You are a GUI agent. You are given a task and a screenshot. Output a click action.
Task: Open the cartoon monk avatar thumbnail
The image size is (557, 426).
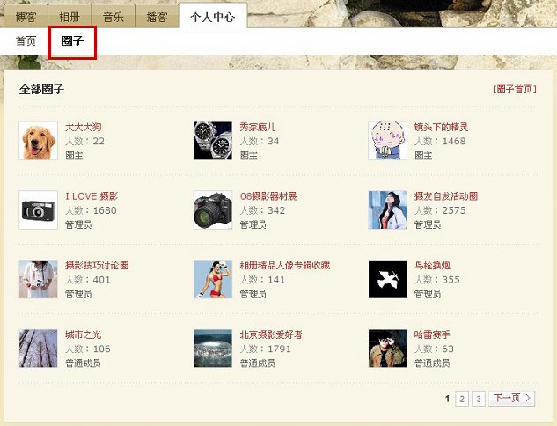pos(387,141)
